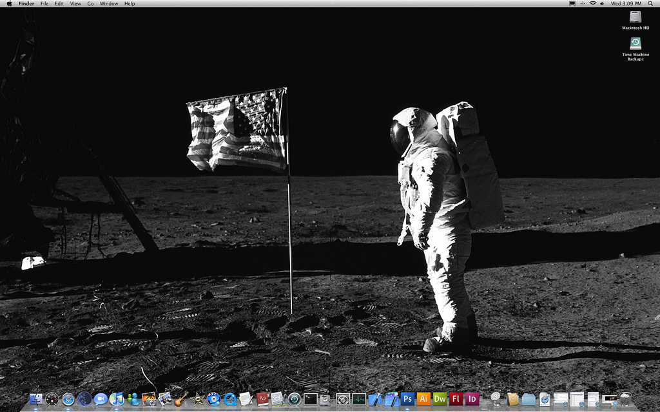Click the clock showing Wed 3:09 PM
The height and width of the screenshot is (412, 660).
[626, 4]
